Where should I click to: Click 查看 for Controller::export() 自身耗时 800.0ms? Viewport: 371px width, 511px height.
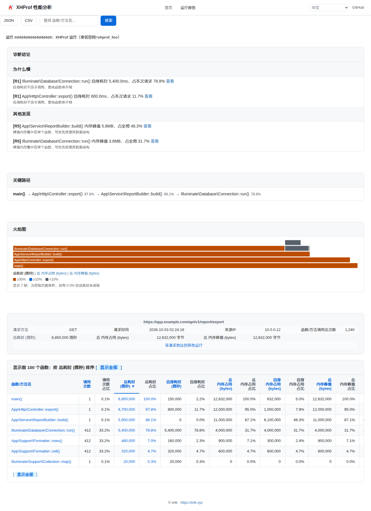click(148, 96)
